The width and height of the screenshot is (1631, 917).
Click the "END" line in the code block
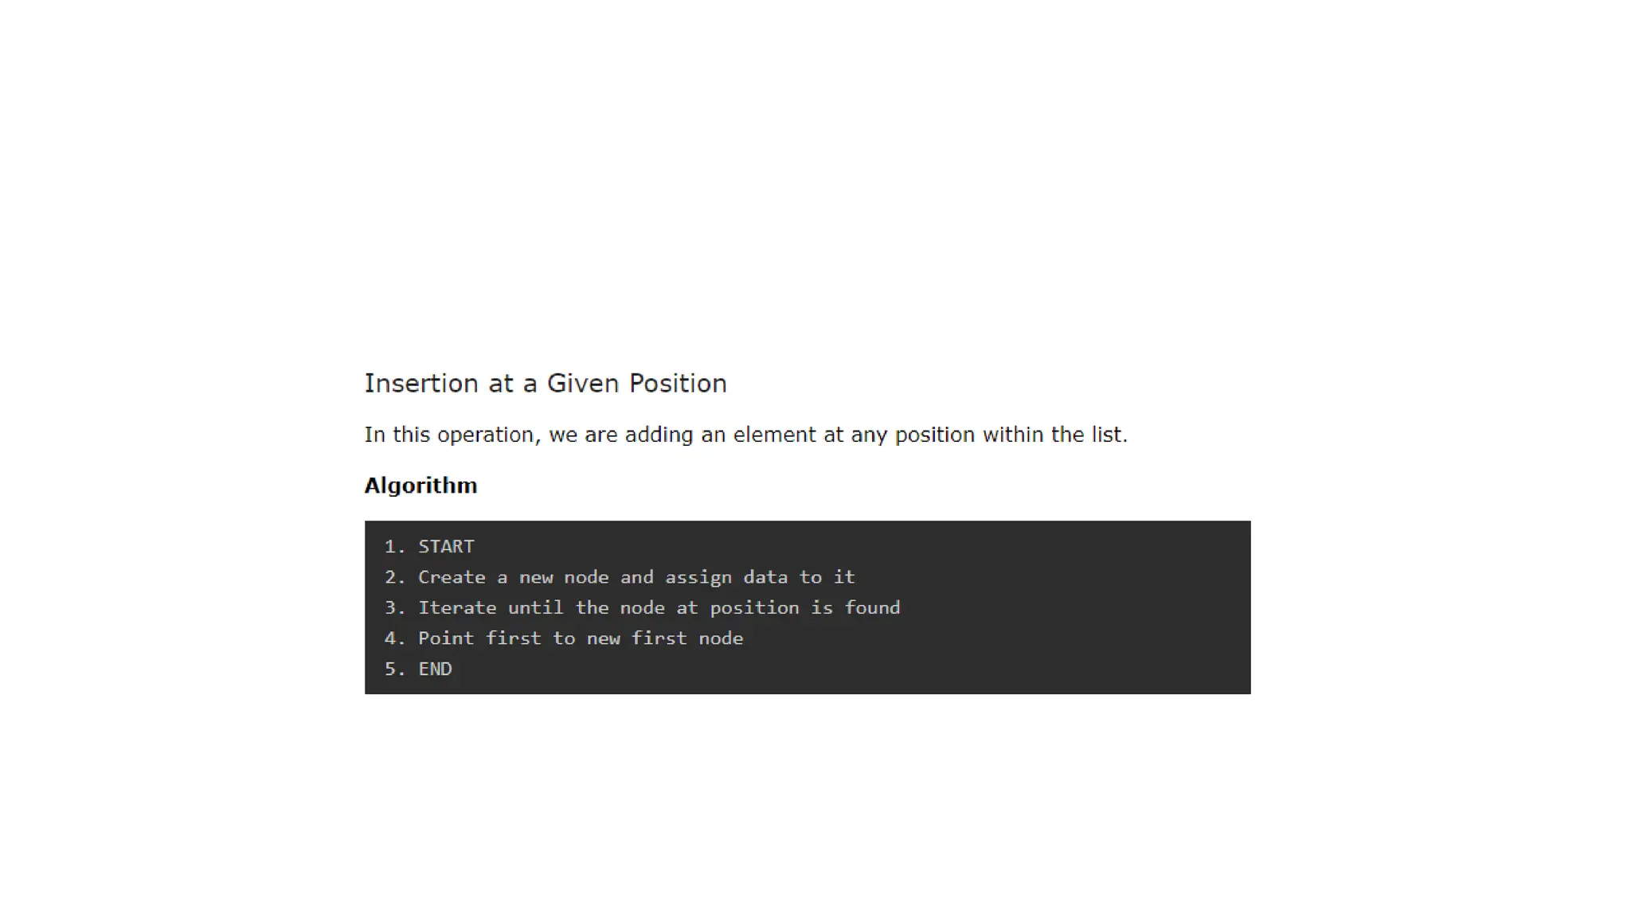[x=435, y=669]
